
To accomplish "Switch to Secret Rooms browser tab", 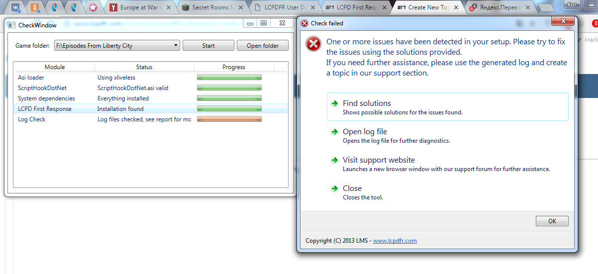I will coord(208,7).
